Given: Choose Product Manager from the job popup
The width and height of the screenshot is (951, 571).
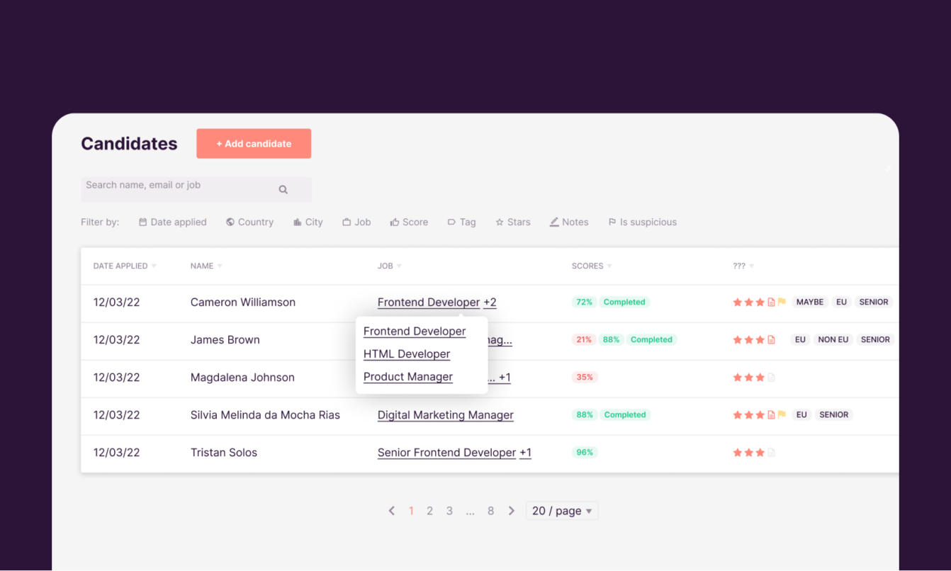Looking at the screenshot, I should tap(407, 376).
